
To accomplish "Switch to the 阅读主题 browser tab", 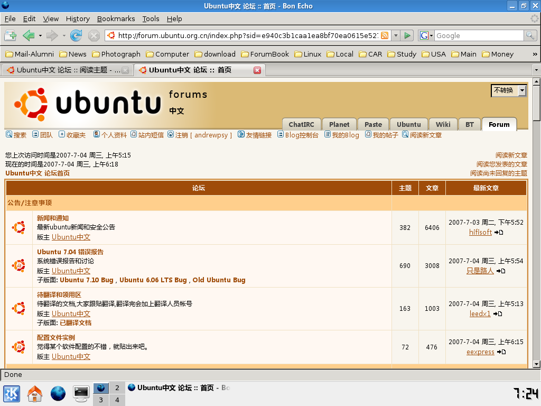I will click(x=68, y=70).
